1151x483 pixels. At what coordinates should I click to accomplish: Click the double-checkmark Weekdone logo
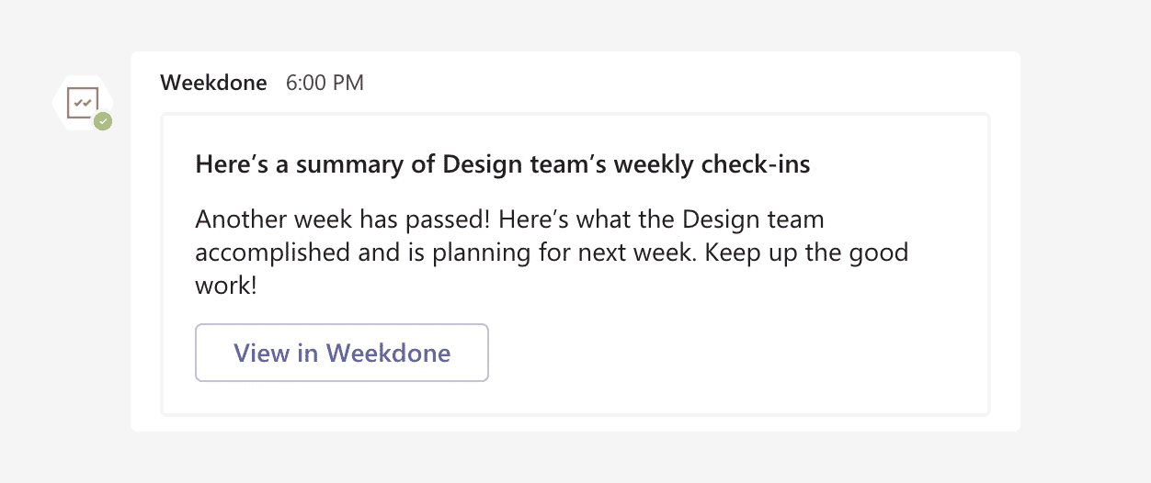tap(83, 102)
